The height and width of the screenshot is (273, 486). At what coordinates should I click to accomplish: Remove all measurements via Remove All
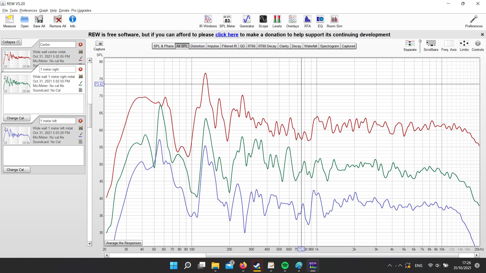pos(58,21)
